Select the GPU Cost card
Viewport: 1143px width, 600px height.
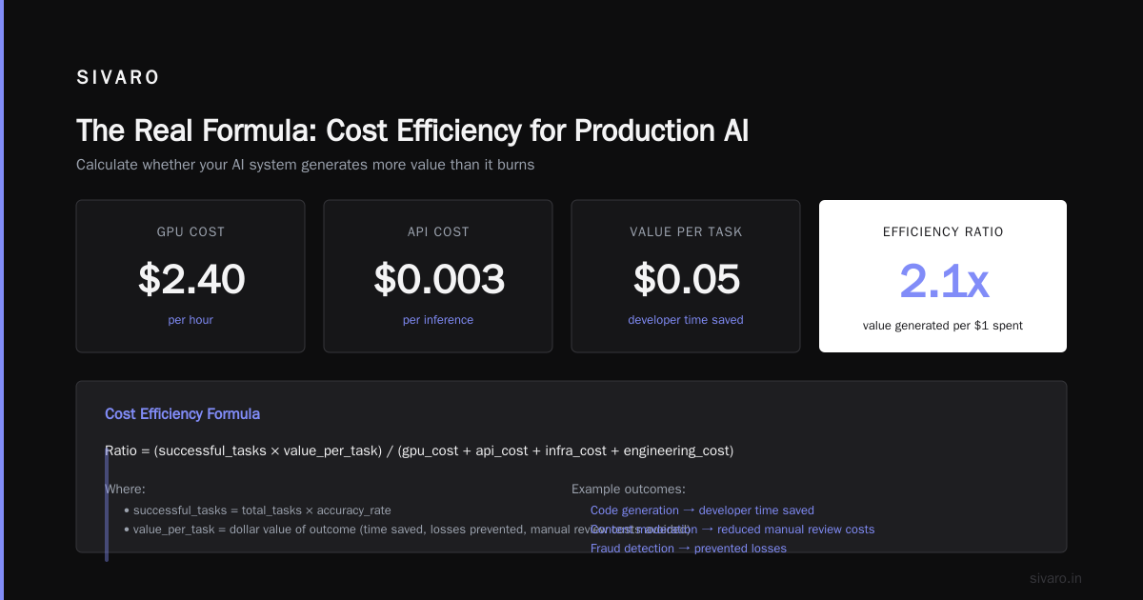(x=190, y=276)
